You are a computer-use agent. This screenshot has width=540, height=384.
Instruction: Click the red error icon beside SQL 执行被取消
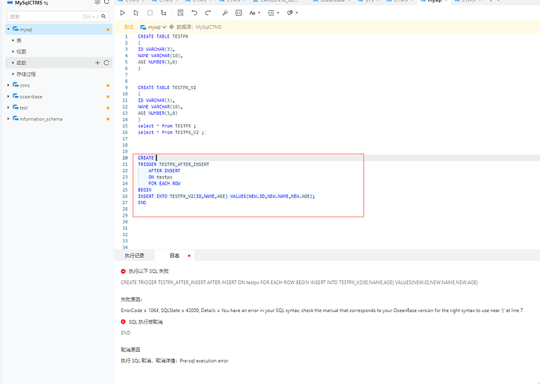123,321
